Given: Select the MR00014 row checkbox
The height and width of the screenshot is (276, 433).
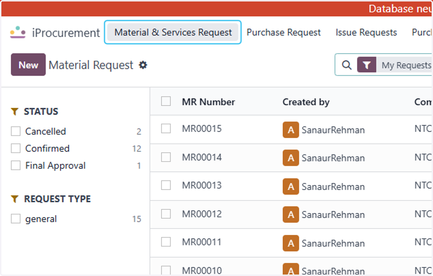Looking at the screenshot, I should coord(166,157).
